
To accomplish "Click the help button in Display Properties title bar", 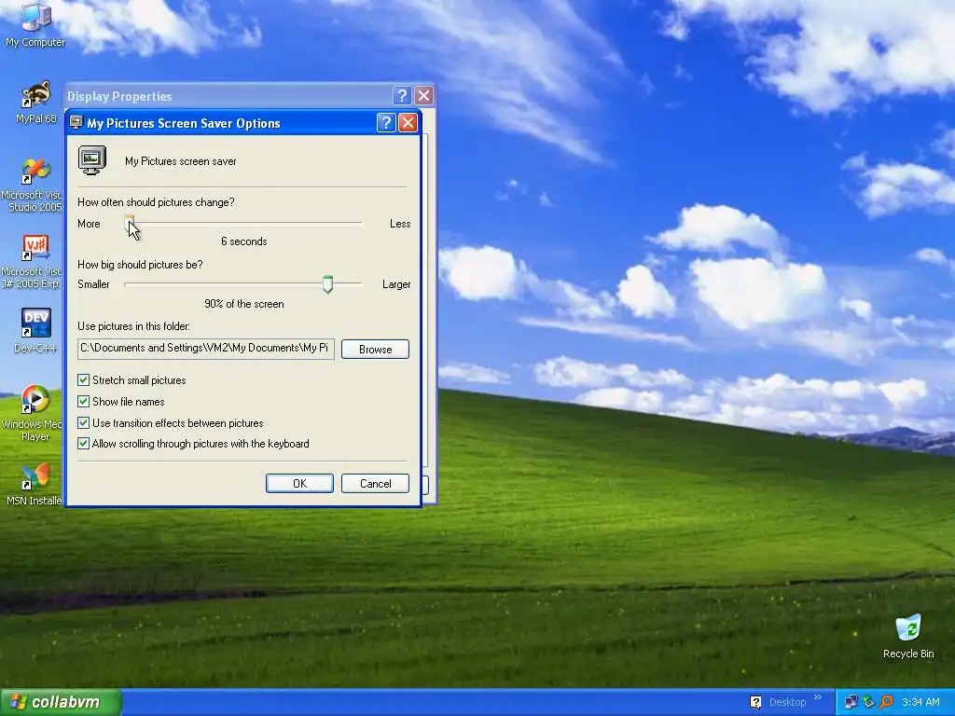I will coord(402,96).
